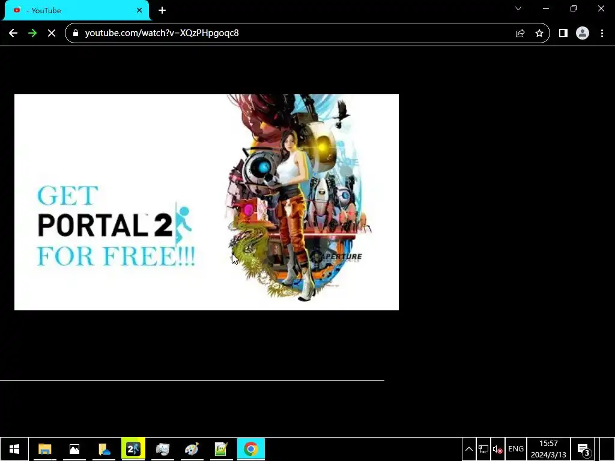Open the Chrome profile avatar menu
615x461 pixels.
pyautogui.click(x=583, y=33)
